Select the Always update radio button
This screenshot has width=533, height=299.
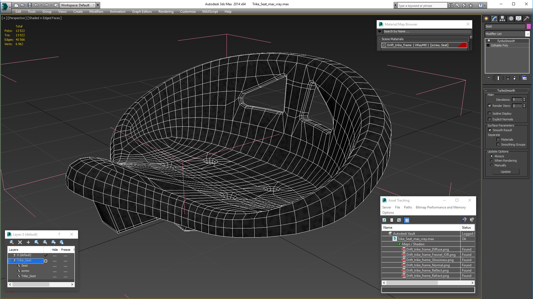coord(491,156)
